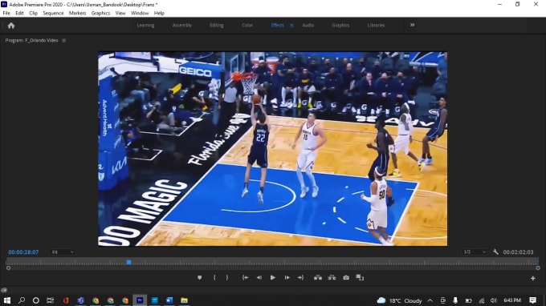Image resolution: width=546 pixels, height=306 pixels.
Task: Open the Word taskbar icon
Action: click(x=169, y=300)
